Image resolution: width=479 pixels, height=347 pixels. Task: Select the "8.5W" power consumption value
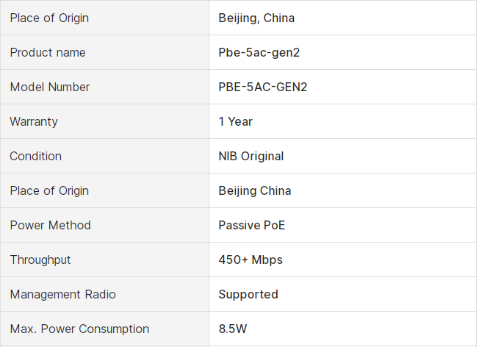coord(233,329)
